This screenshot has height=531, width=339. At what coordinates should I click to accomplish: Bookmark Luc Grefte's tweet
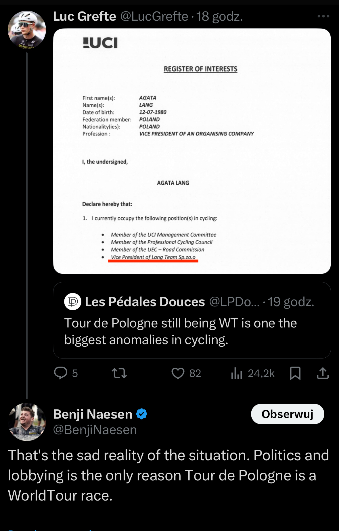pyautogui.click(x=295, y=373)
